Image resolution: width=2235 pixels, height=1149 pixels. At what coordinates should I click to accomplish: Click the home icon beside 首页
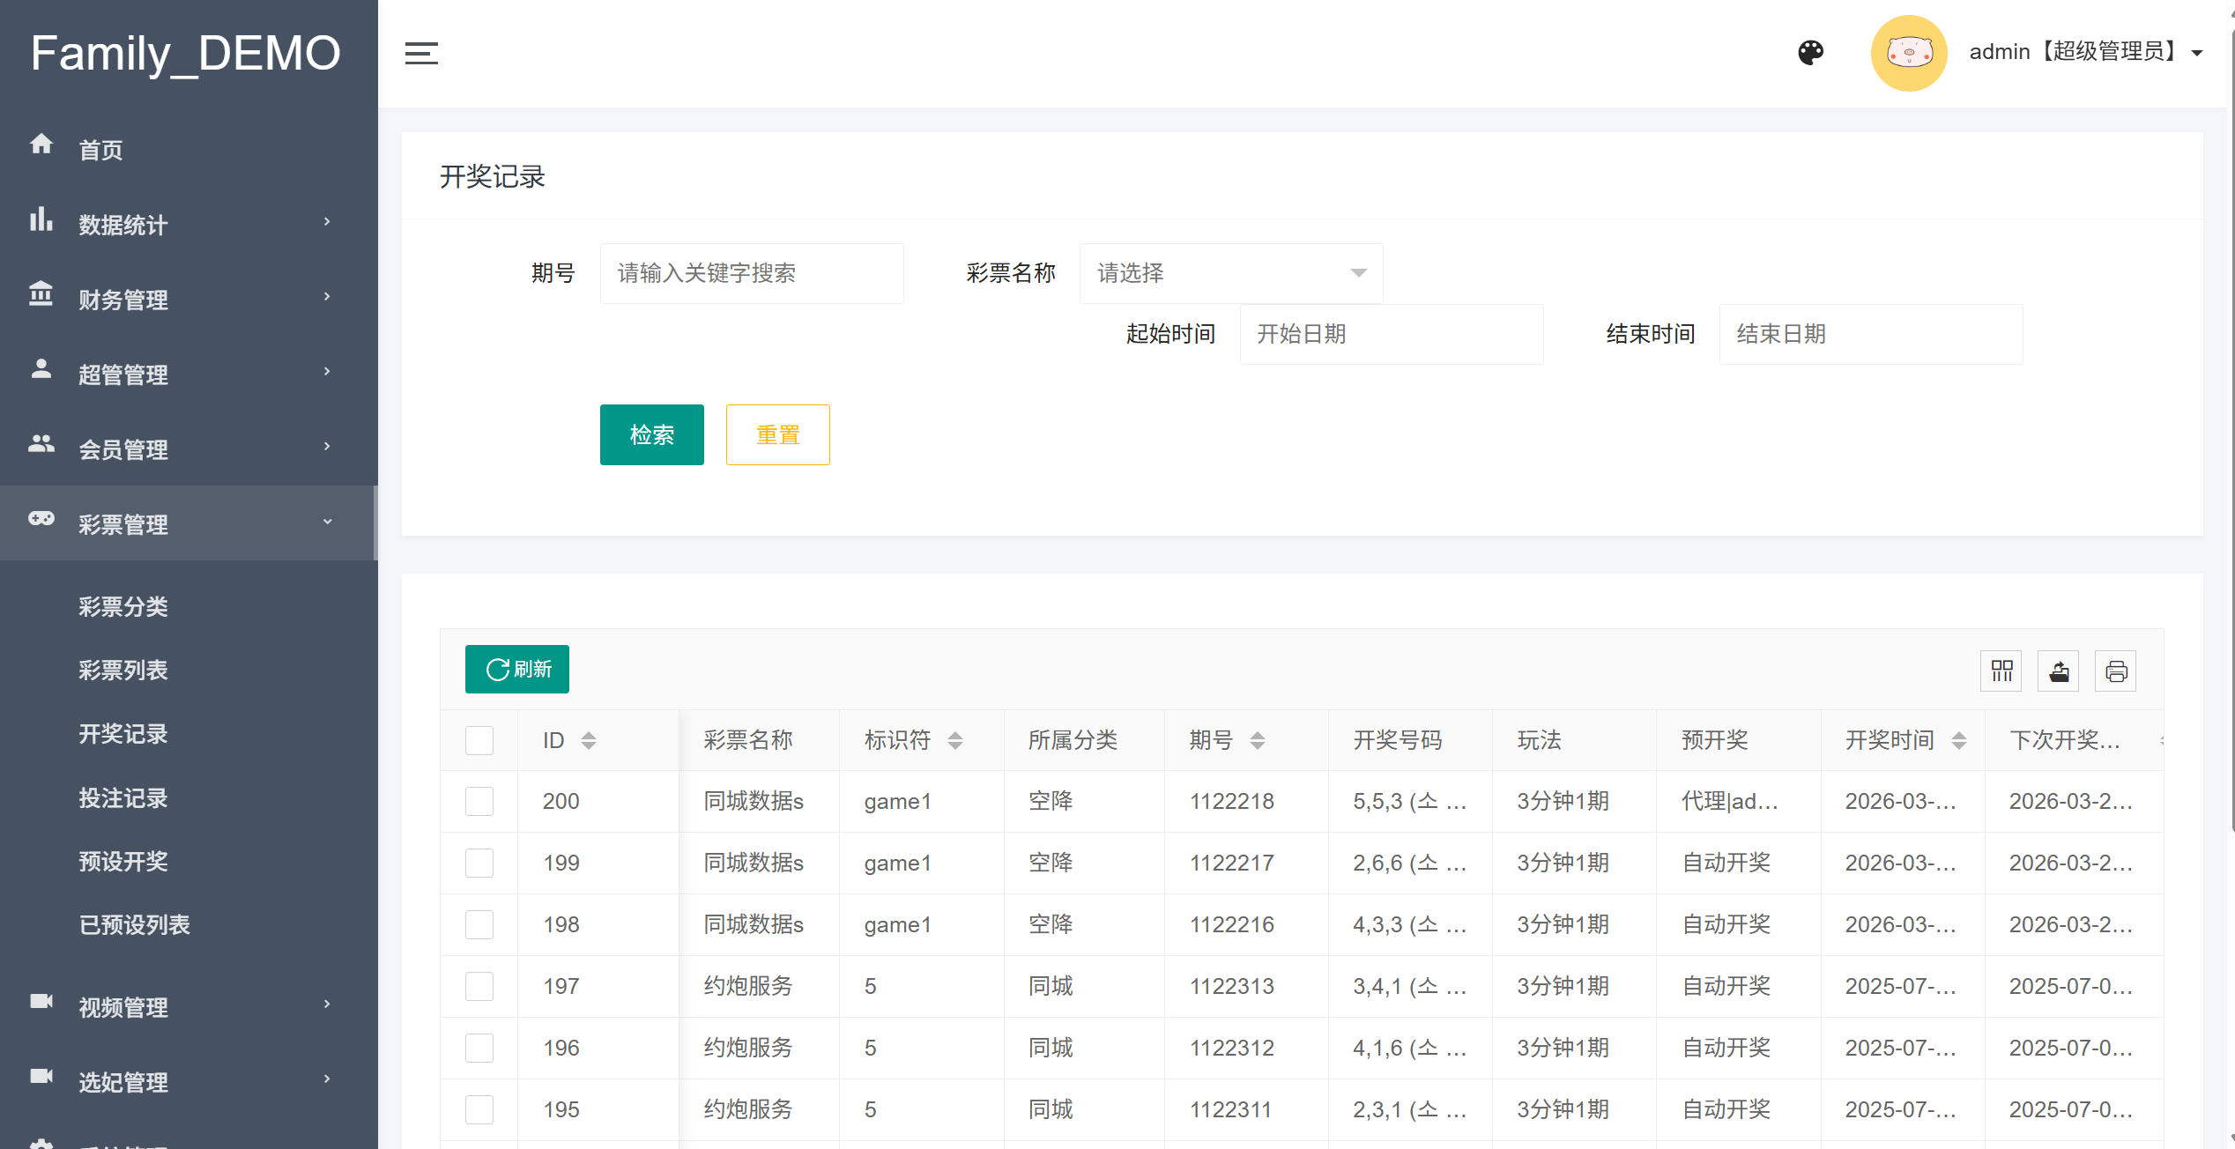(41, 145)
